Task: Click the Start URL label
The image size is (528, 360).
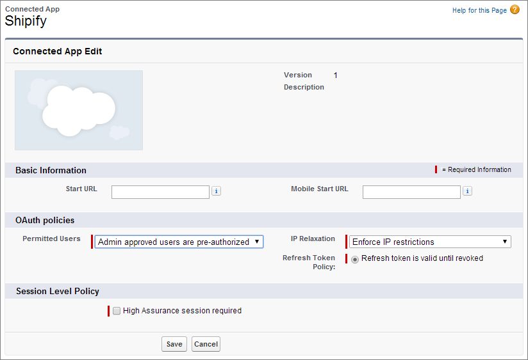Action: (81, 189)
